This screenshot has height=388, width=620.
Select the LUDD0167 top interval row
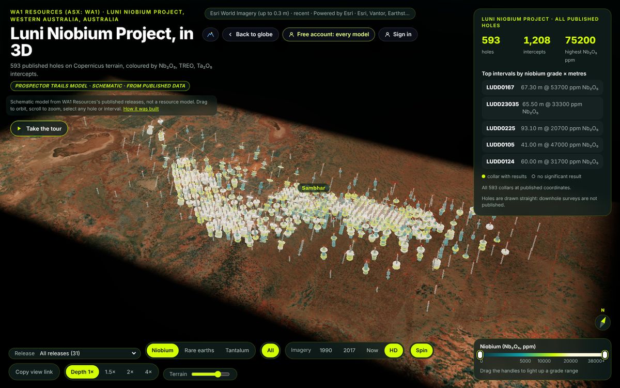point(542,87)
